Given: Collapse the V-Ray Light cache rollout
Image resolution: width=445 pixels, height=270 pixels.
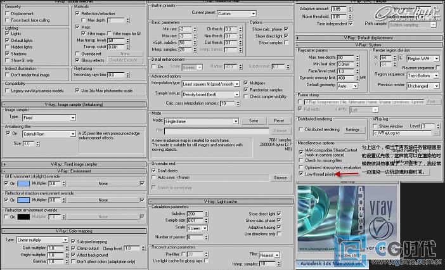Looking at the screenshot, I should (221, 202).
